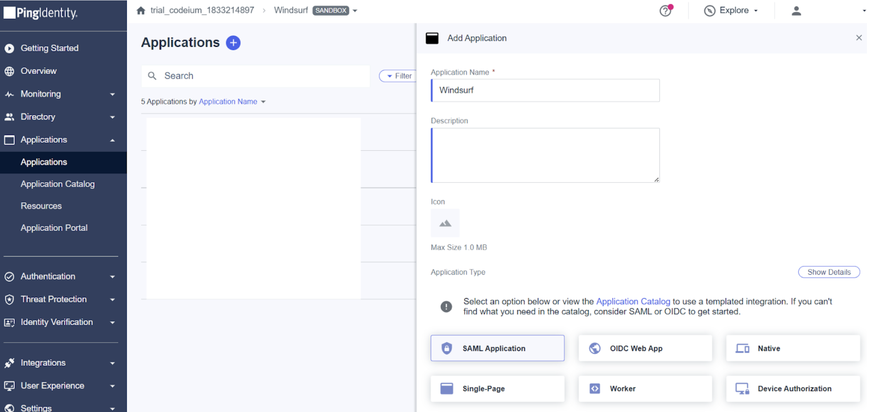Image resolution: width=872 pixels, height=412 pixels.
Task: Click the blue plus add application icon
Action: coord(233,42)
